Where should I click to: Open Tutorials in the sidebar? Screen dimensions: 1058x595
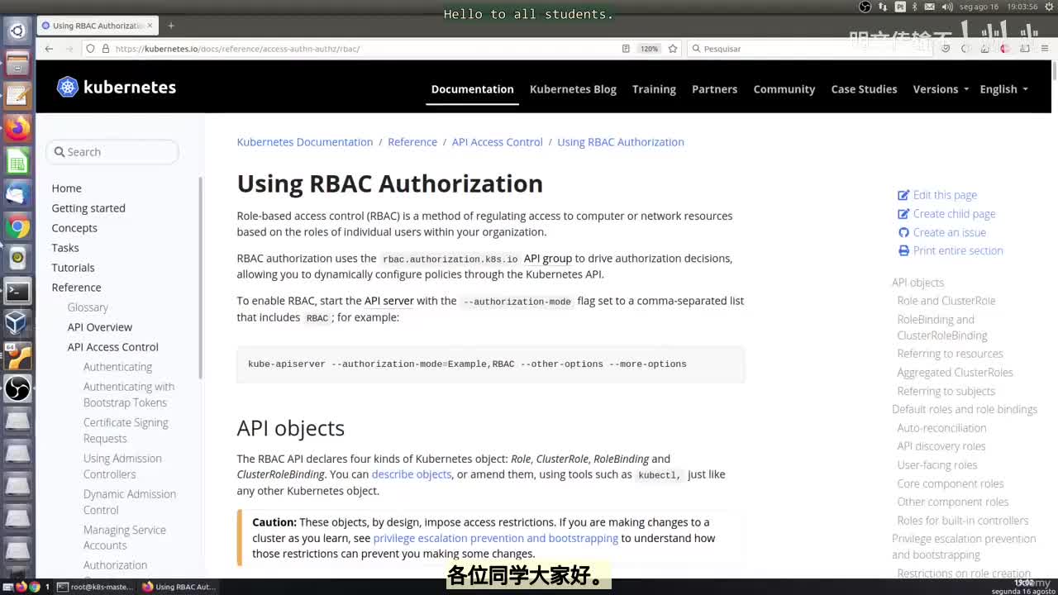73,268
